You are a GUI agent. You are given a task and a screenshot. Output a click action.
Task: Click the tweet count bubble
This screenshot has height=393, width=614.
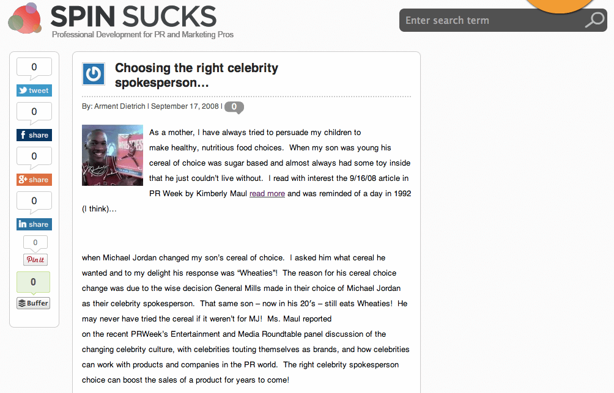click(x=34, y=67)
